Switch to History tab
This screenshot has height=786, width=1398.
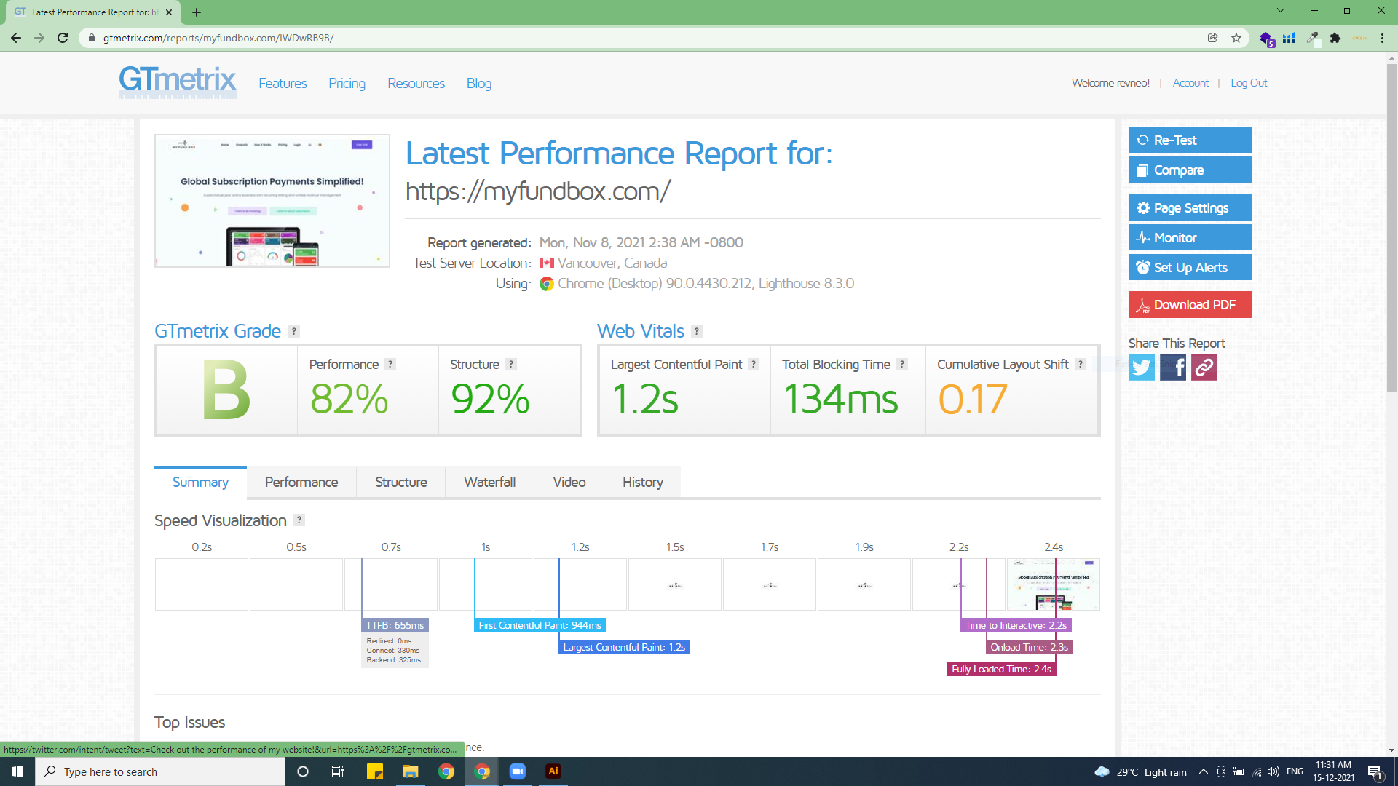point(643,482)
